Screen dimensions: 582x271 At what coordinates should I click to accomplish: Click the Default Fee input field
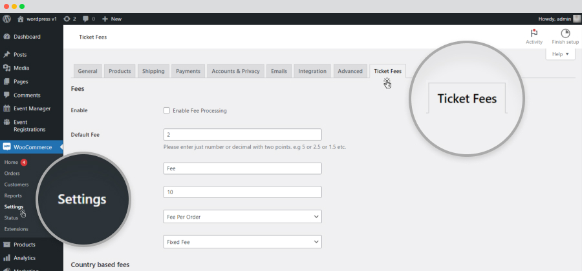tap(242, 134)
